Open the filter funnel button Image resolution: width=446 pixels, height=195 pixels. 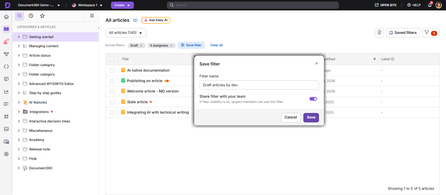pos(431,33)
